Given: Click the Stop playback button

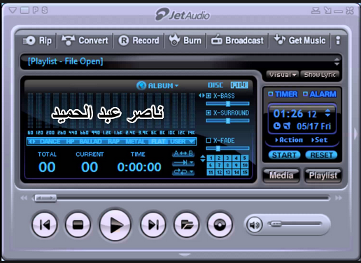Looking at the screenshot, I should 78,225.
